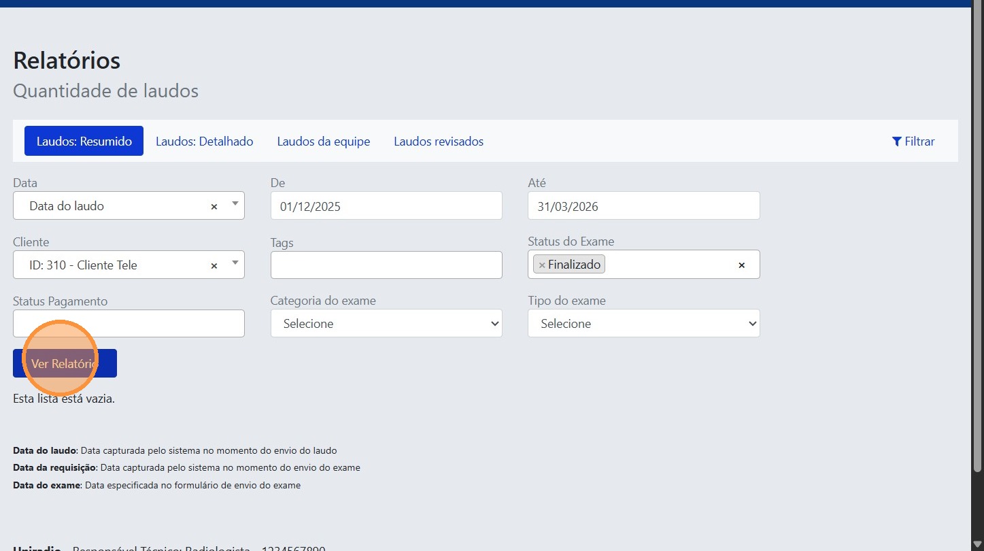Screen dimensions: 984x551
Task: Focus the Tags input field
Action: point(386,265)
